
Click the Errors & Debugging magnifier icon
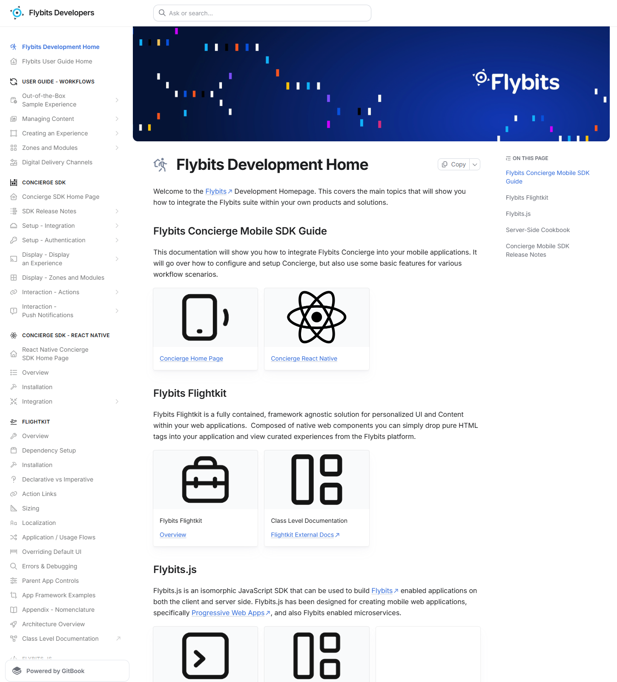tap(14, 566)
